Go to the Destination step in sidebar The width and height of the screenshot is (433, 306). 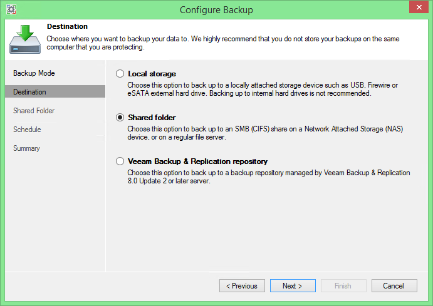pyautogui.click(x=55, y=91)
